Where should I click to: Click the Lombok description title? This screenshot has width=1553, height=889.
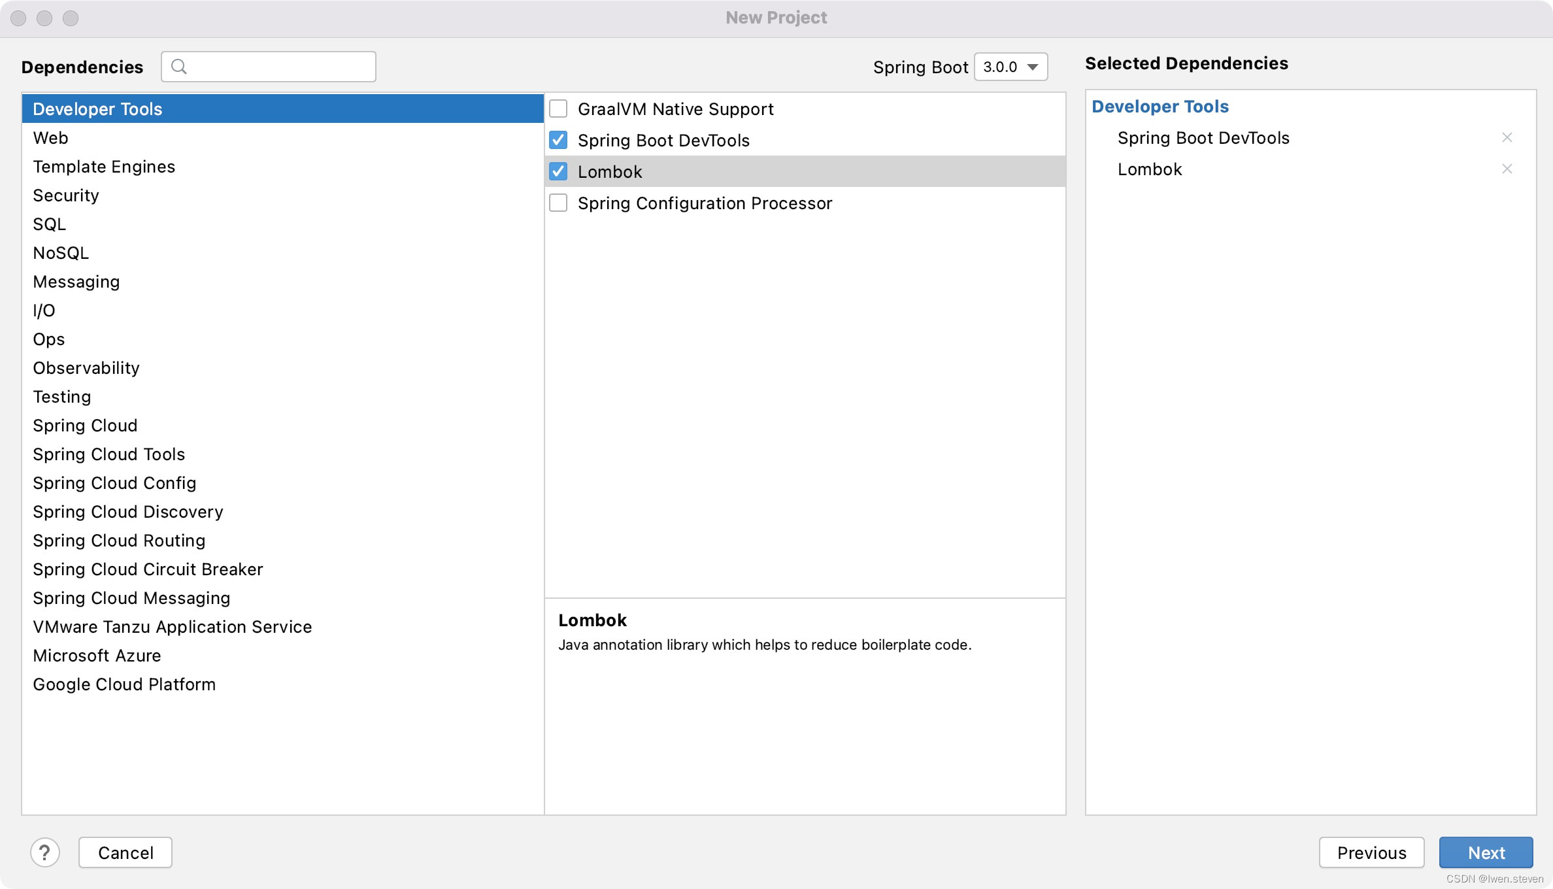pos(592,620)
